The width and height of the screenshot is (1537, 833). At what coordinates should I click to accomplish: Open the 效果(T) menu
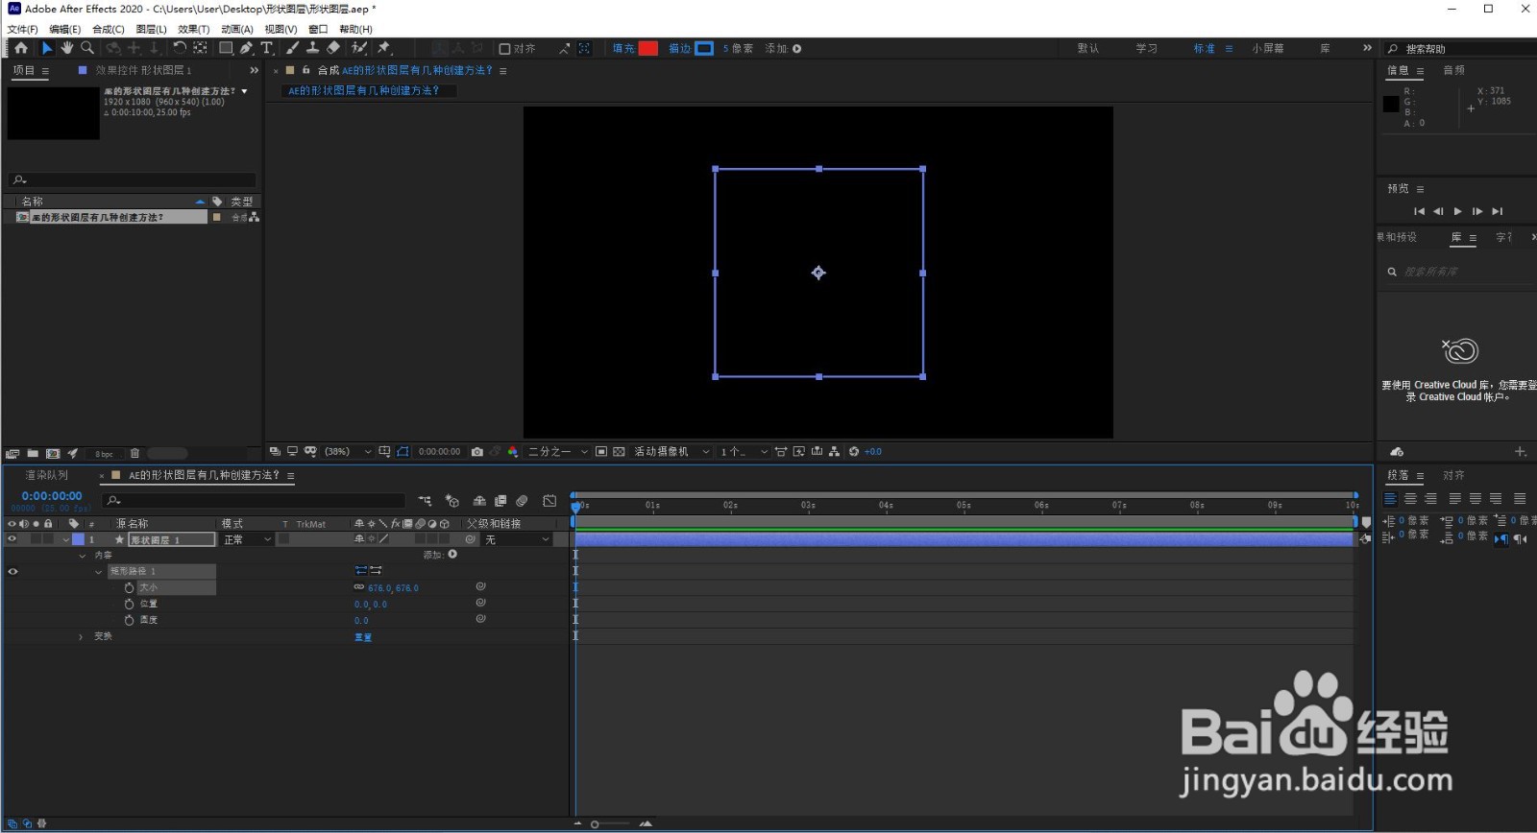tap(193, 29)
